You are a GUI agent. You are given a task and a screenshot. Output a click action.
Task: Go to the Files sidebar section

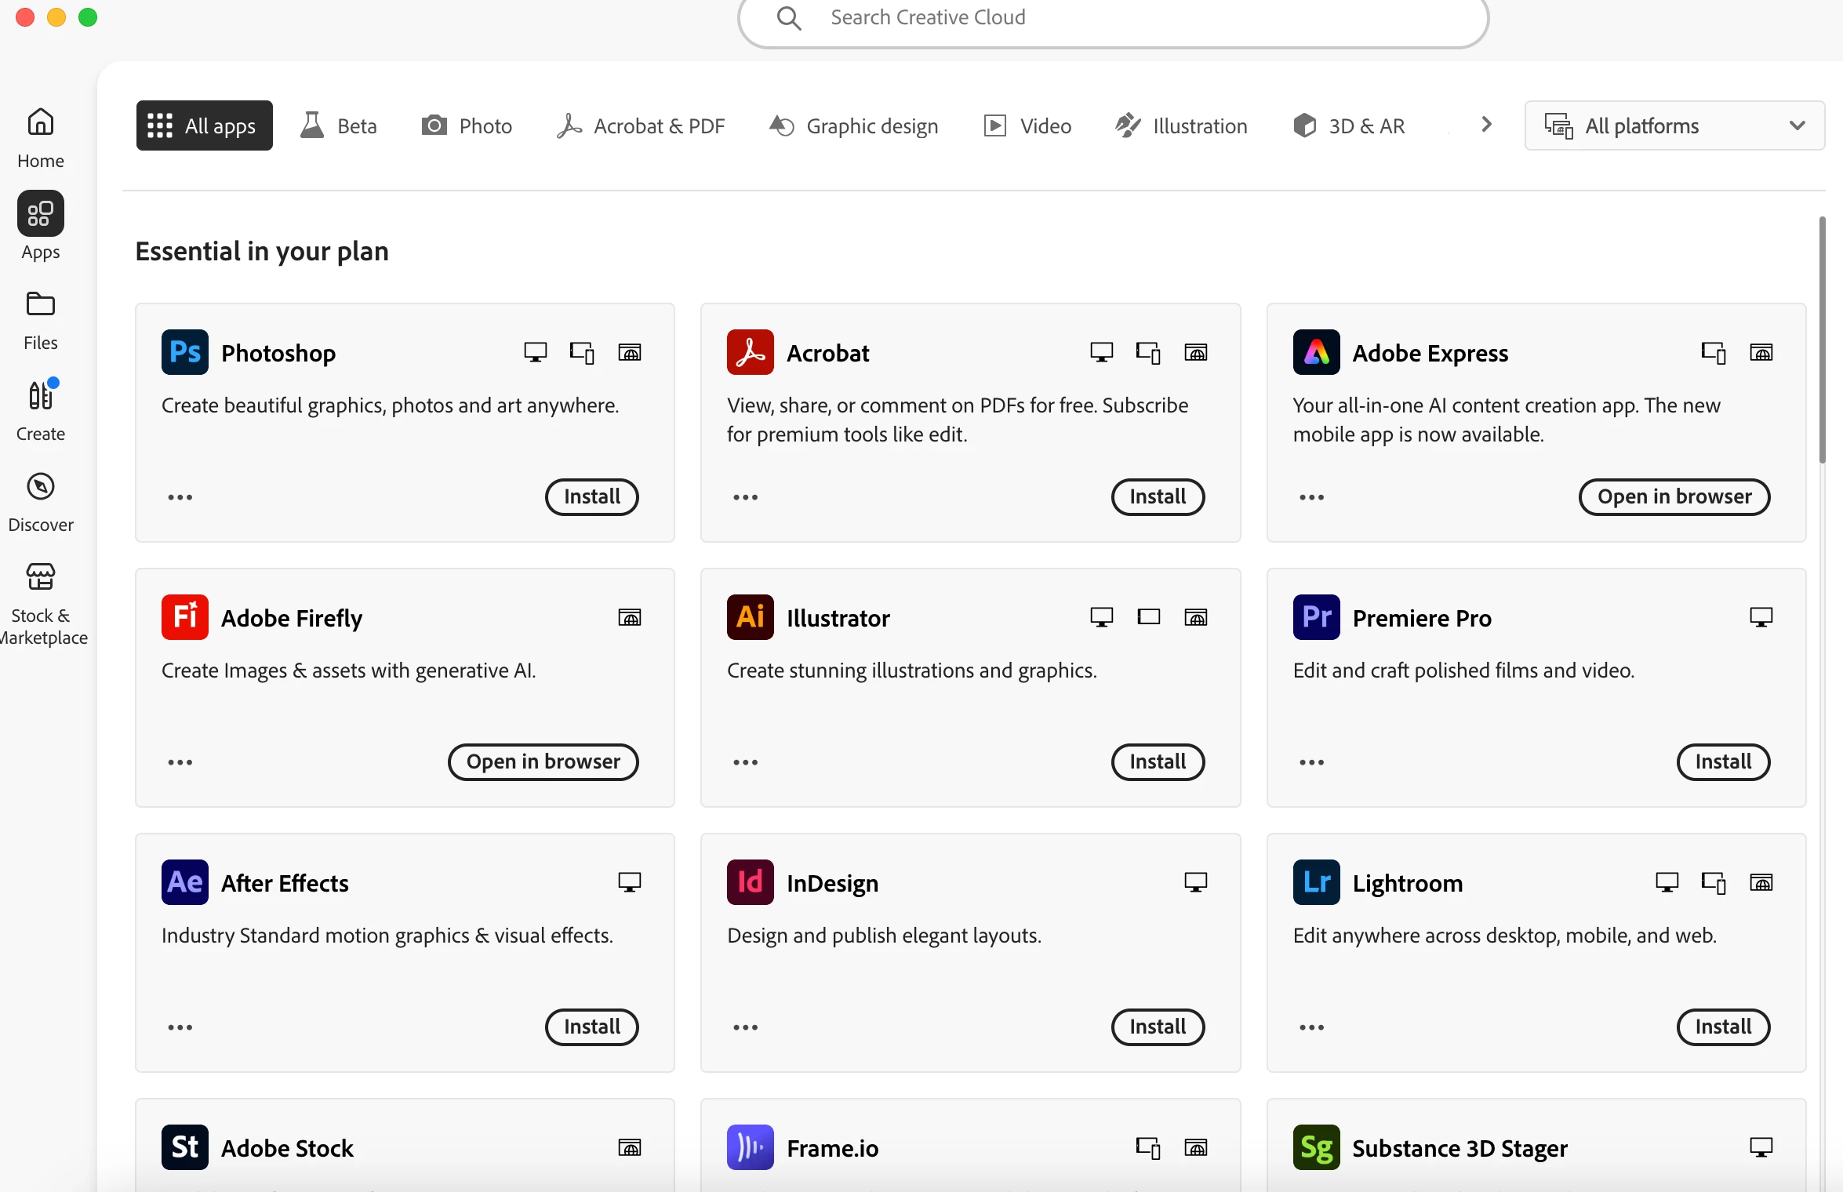click(x=41, y=319)
